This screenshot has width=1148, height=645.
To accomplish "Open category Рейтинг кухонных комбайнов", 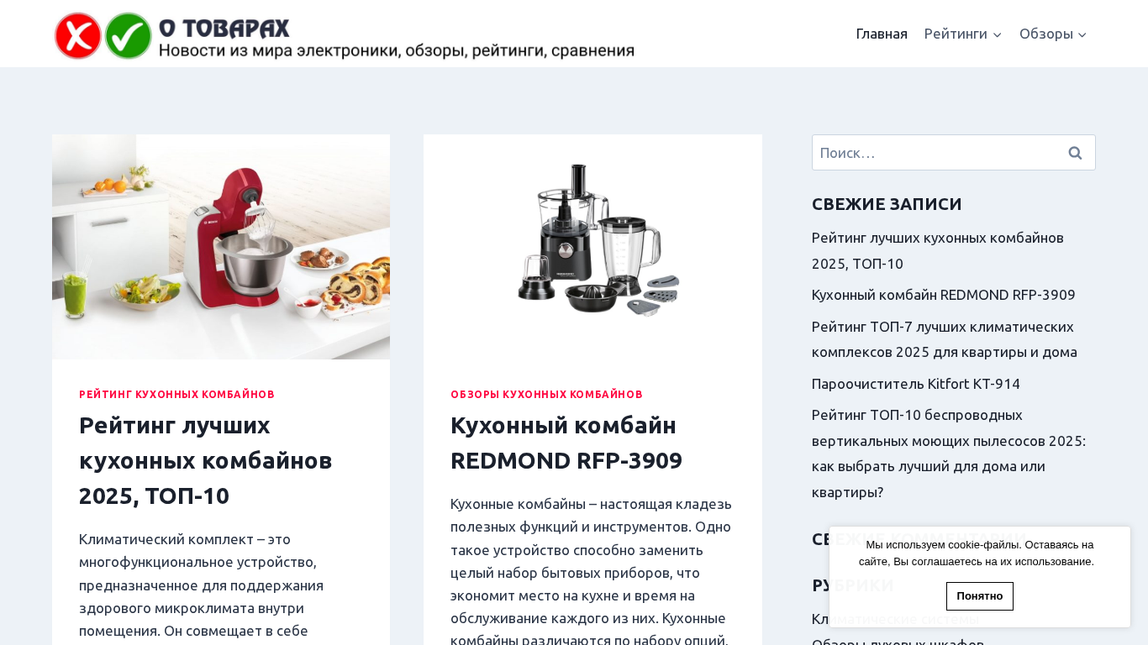I will pos(176,394).
